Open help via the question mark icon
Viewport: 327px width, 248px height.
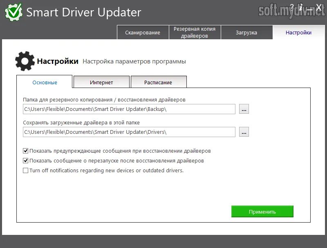point(292,8)
